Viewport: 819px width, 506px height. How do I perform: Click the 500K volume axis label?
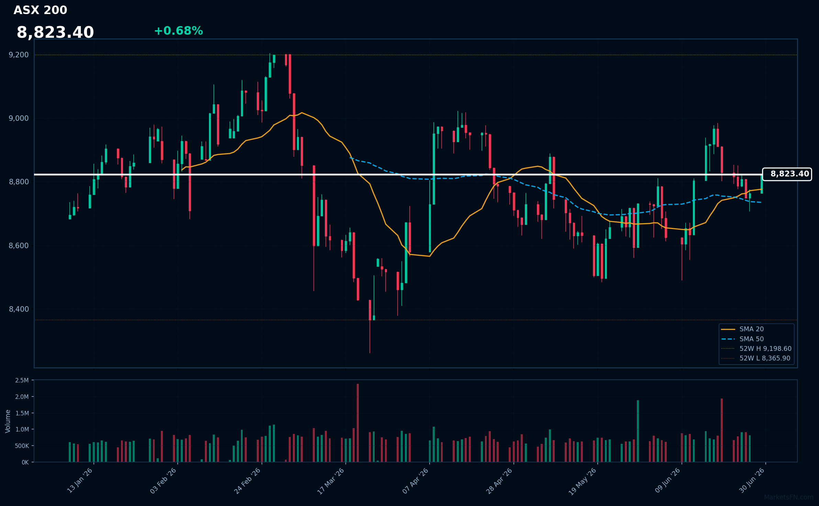click(21, 446)
